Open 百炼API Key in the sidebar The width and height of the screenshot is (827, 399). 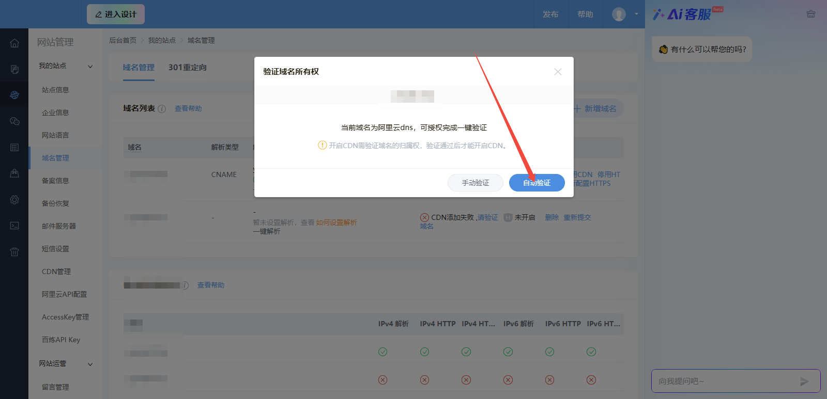(x=61, y=340)
